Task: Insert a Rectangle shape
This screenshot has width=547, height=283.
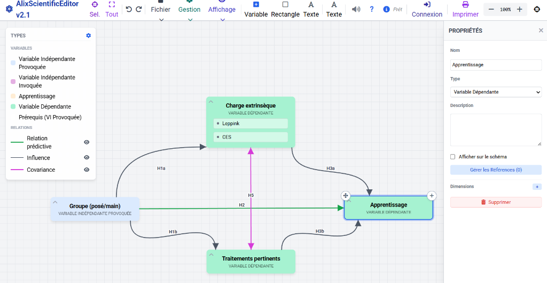Action: 285,10
